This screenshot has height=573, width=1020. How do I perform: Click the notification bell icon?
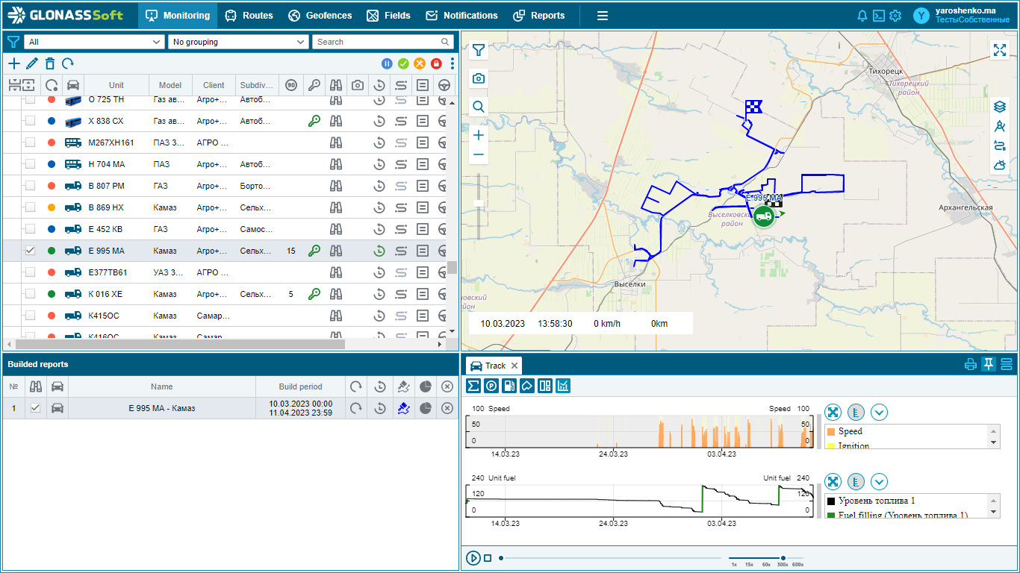coord(862,16)
